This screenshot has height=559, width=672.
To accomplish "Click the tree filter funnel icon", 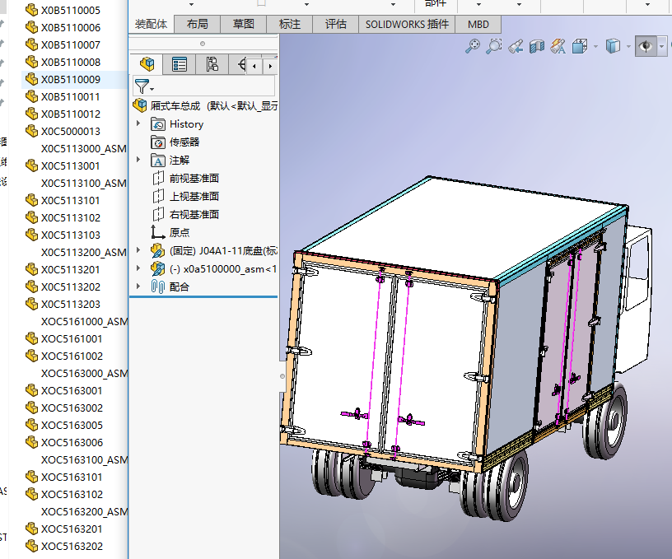I will 142,86.
